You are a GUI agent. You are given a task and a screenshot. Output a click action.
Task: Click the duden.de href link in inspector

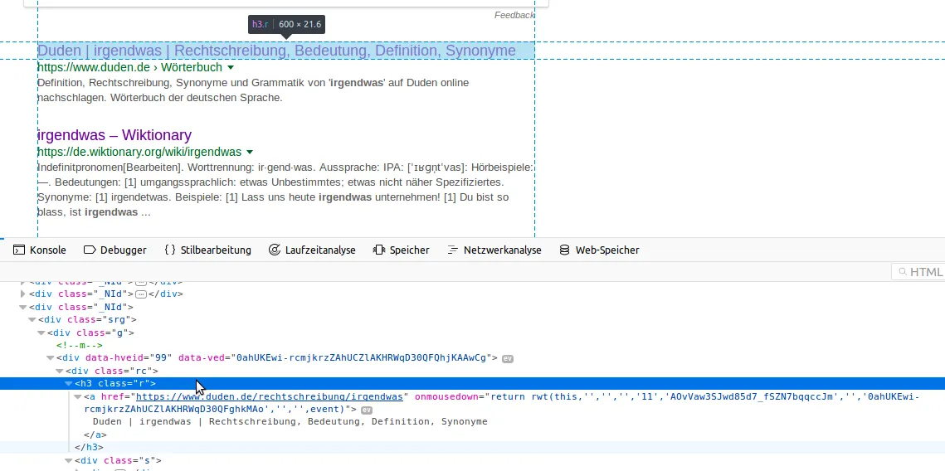(x=270, y=396)
